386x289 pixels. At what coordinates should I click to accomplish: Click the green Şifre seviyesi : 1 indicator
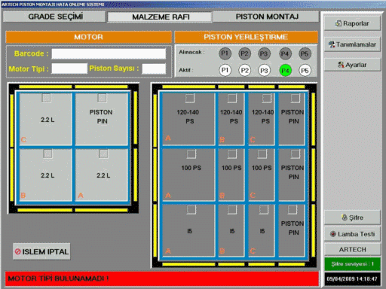pos(352,264)
